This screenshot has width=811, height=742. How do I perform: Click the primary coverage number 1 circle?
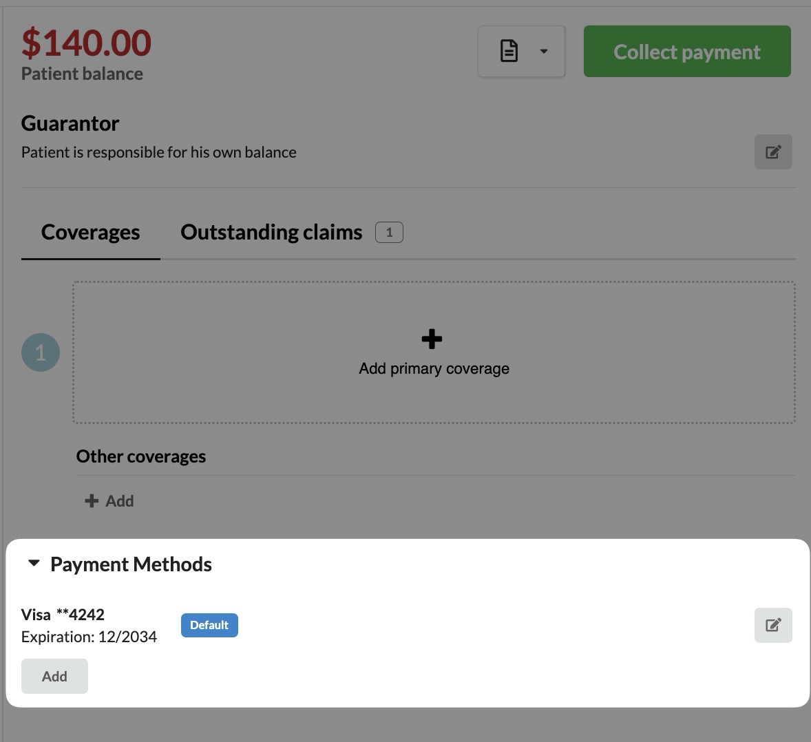41,352
